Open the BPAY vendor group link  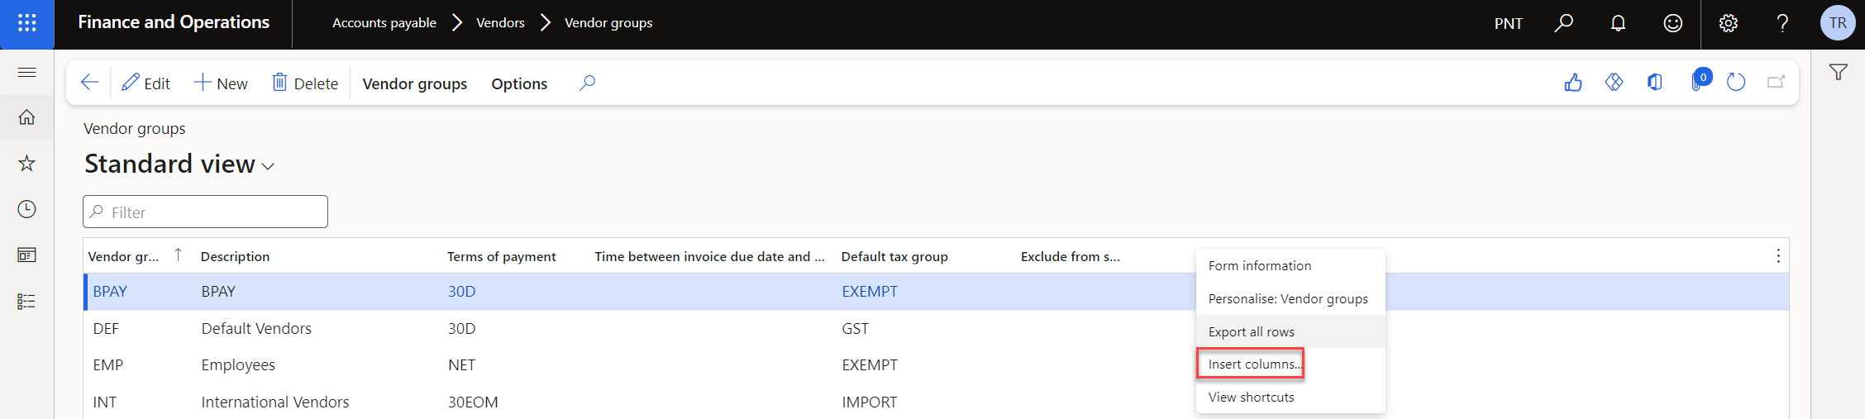coord(110,291)
